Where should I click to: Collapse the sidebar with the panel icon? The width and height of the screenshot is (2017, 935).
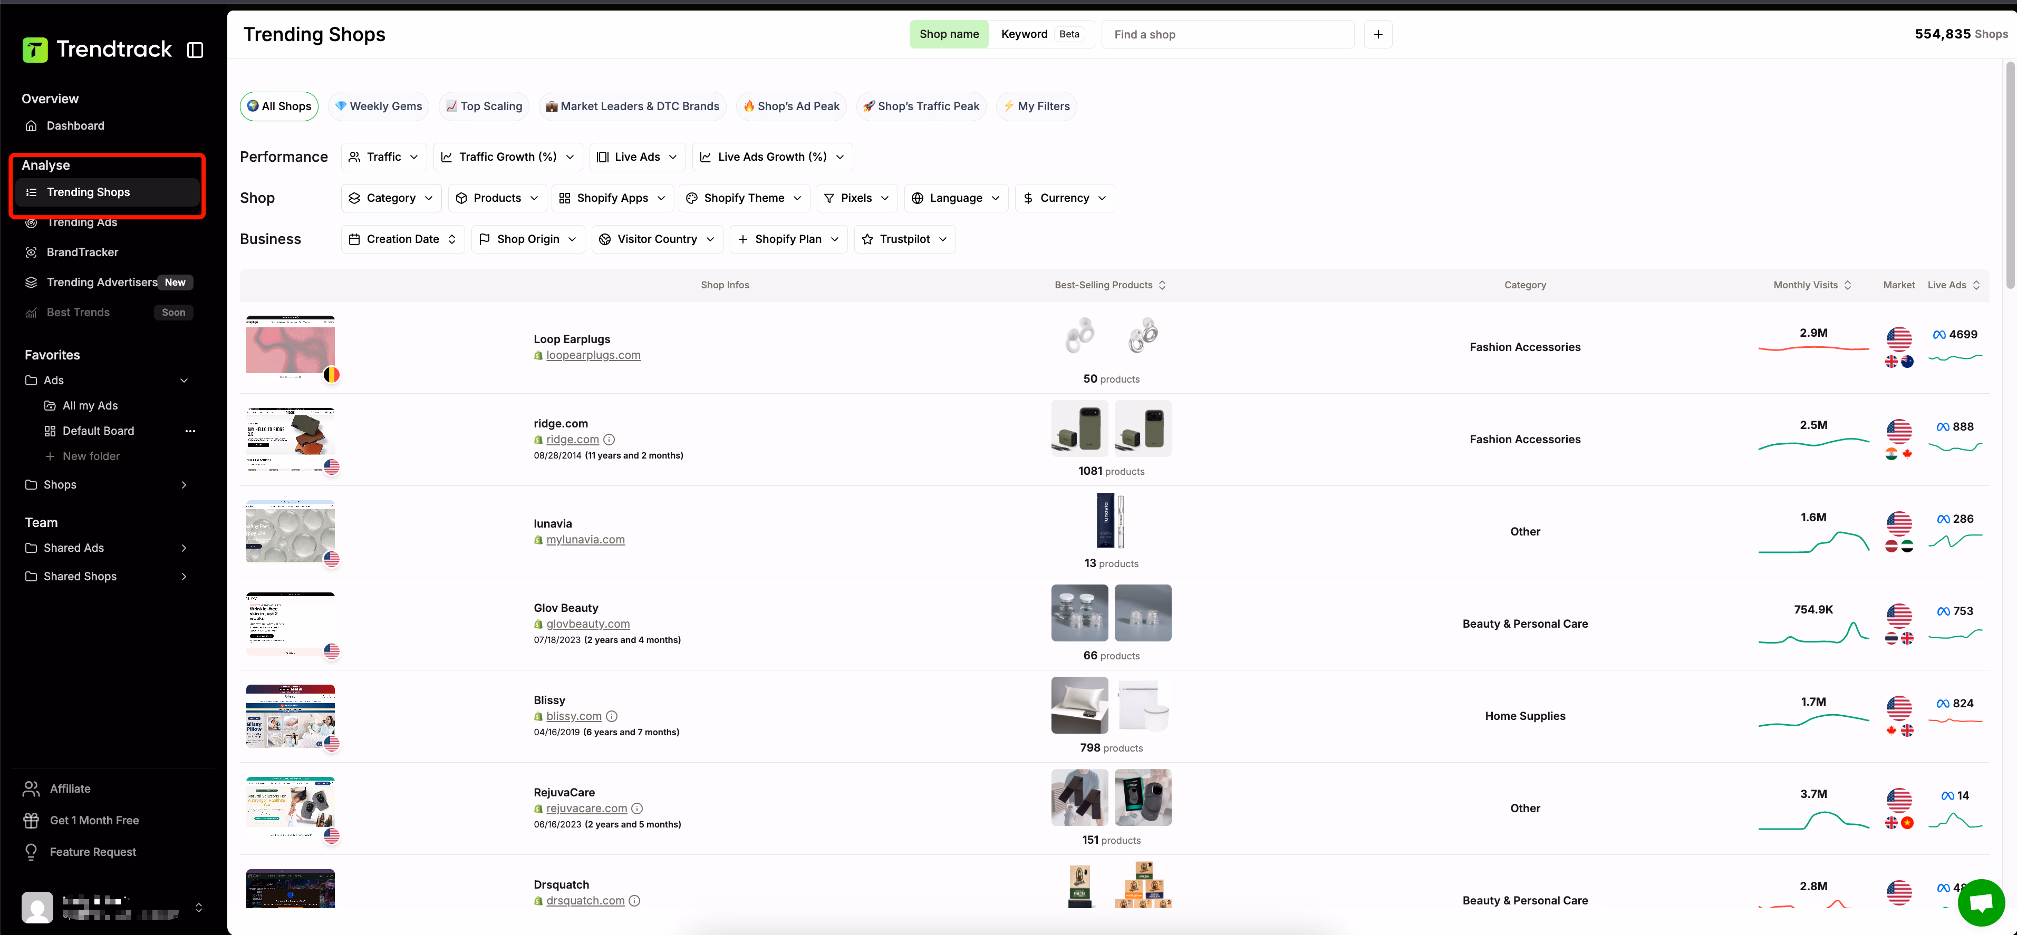pyautogui.click(x=194, y=48)
